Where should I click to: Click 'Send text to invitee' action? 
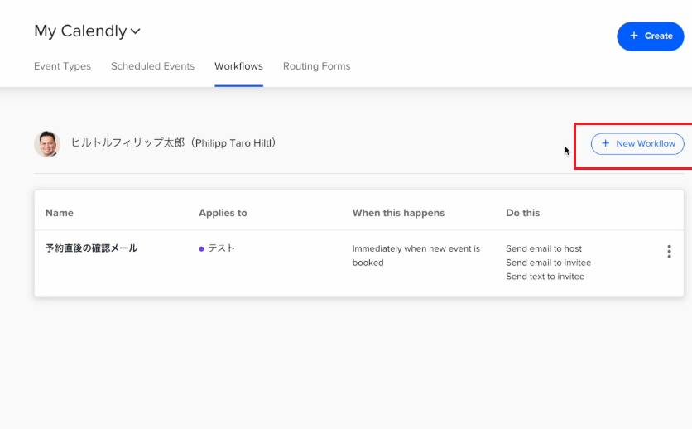(x=545, y=277)
